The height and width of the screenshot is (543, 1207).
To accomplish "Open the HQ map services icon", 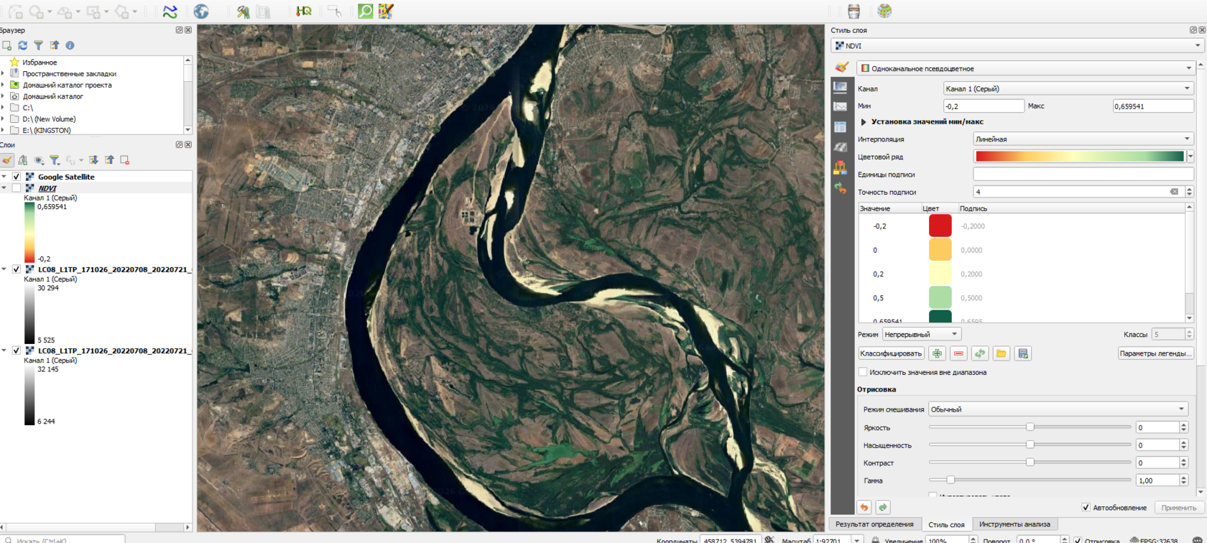I will 304,11.
